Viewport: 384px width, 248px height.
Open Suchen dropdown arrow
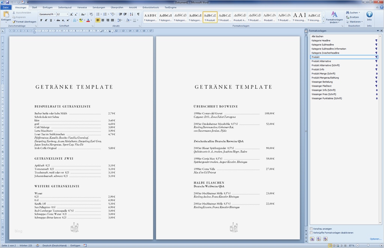(359, 12)
